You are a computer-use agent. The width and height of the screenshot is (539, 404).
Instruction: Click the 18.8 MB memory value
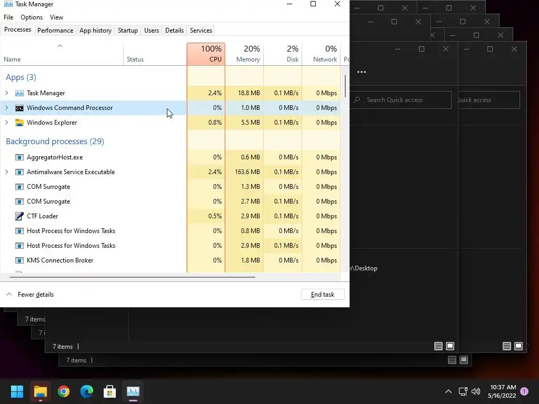(x=249, y=93)
